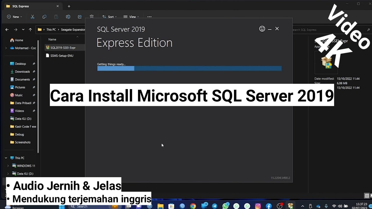Image resolution: width=372 pixels, height=209 pixels.
Task: Click the microphone icon in system tray
Action: pos(326,206)
